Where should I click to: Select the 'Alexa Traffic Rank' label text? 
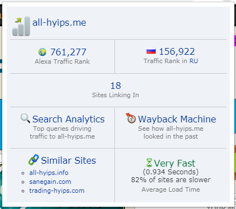pyautogui.click(x=62, y=61)
